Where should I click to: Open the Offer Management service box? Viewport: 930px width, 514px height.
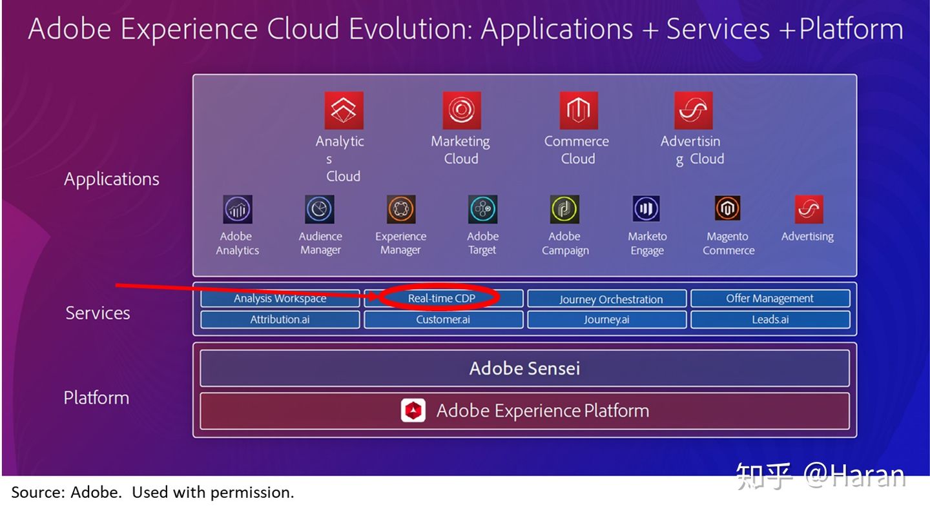click(770, 299)
